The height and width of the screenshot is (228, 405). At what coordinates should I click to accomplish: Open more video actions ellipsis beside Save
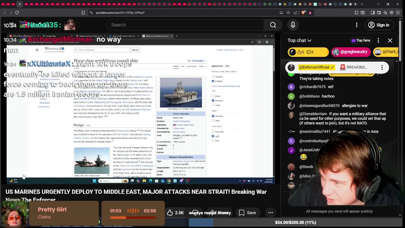coord(271,213)
